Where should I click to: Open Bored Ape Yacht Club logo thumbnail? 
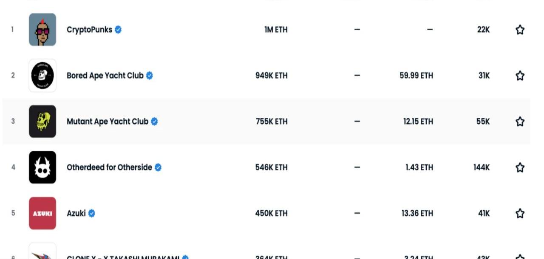42,75
